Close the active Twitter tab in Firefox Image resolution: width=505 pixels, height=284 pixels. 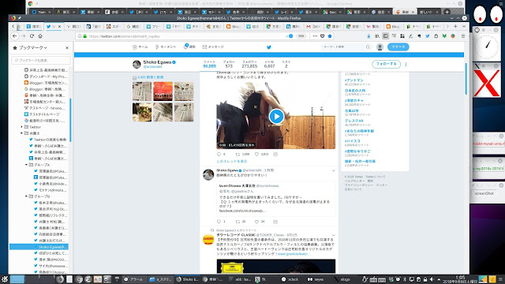pyautogui.click(x=59, y=26)
